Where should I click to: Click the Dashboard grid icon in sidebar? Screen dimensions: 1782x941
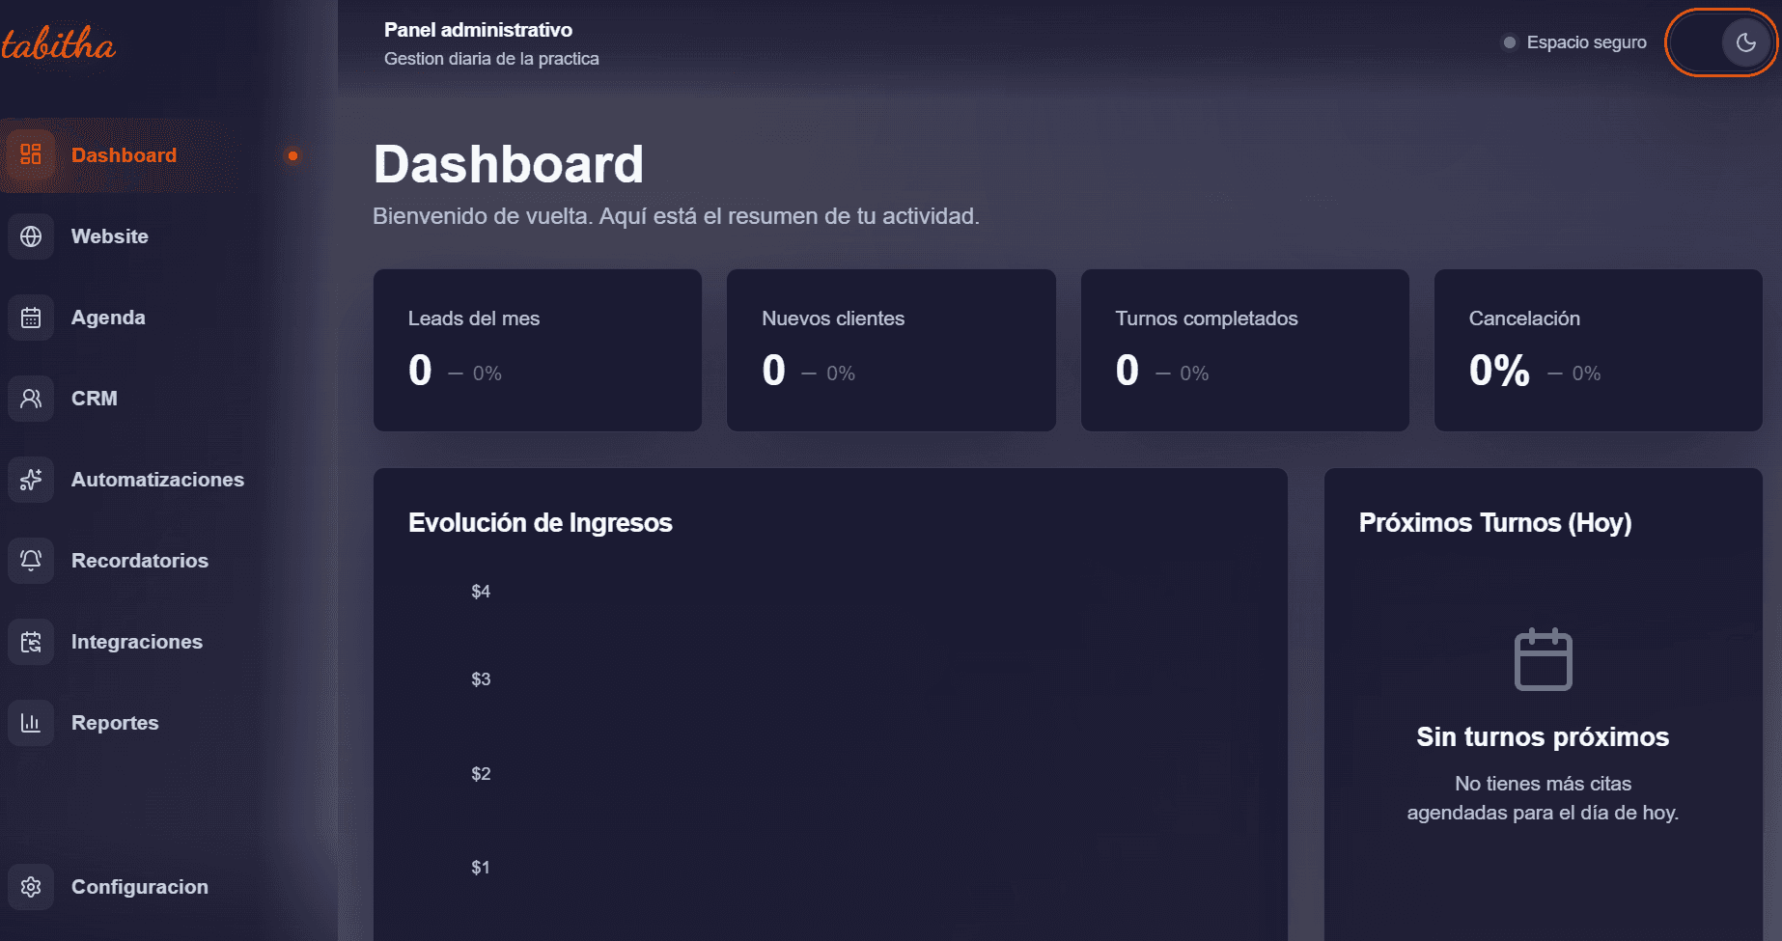[31, 154]
